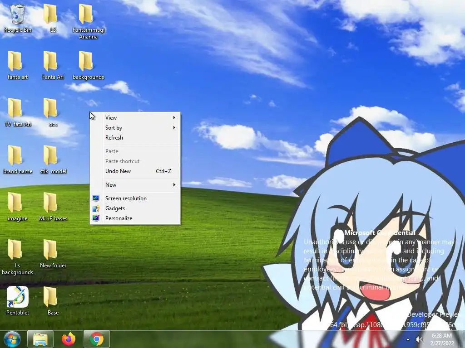Select the imagine folder icon
465x348 pixels.
[x=18, y=207]
